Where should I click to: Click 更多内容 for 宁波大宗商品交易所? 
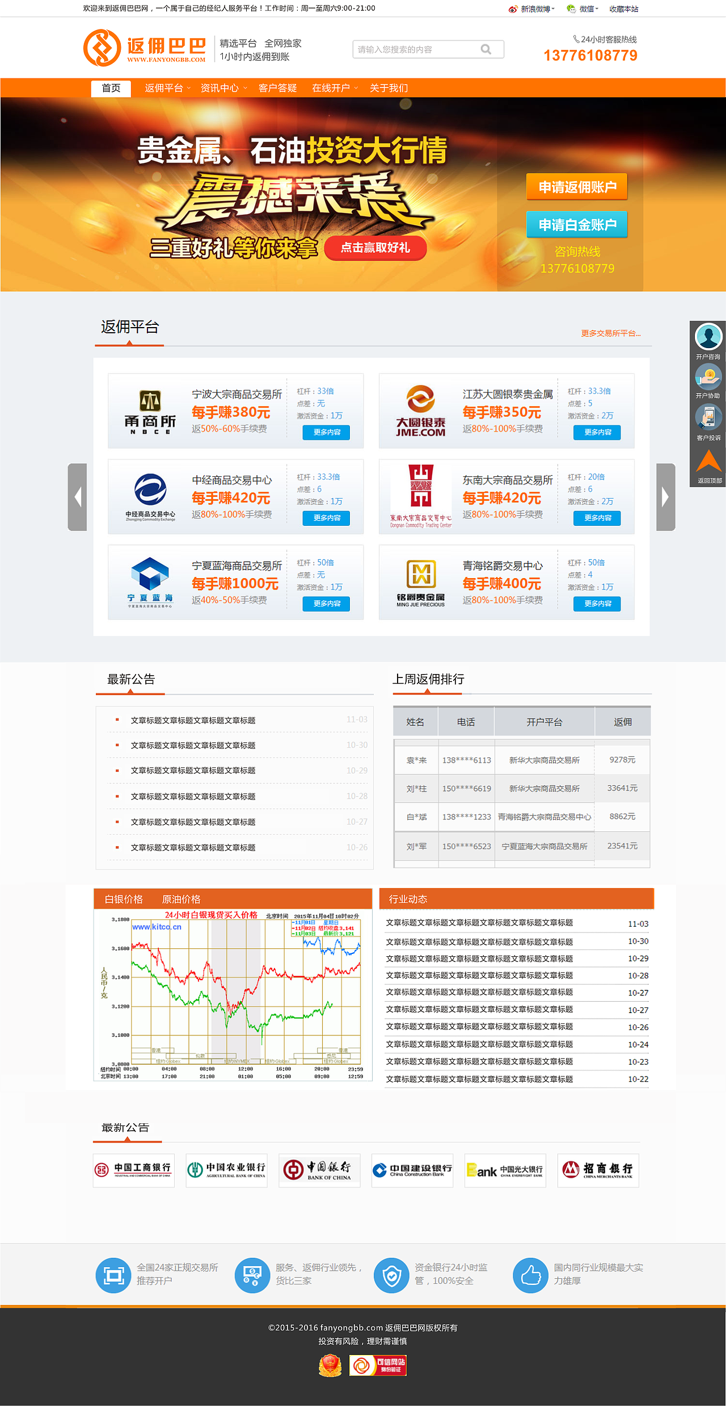pos(326,432)
